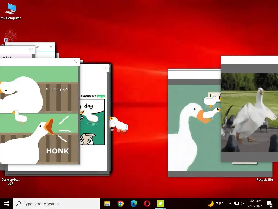Open the clock showing 12:20 AM
Viewport: 278px width, 209px height.
pyautogui.click(x=255, y=204)
